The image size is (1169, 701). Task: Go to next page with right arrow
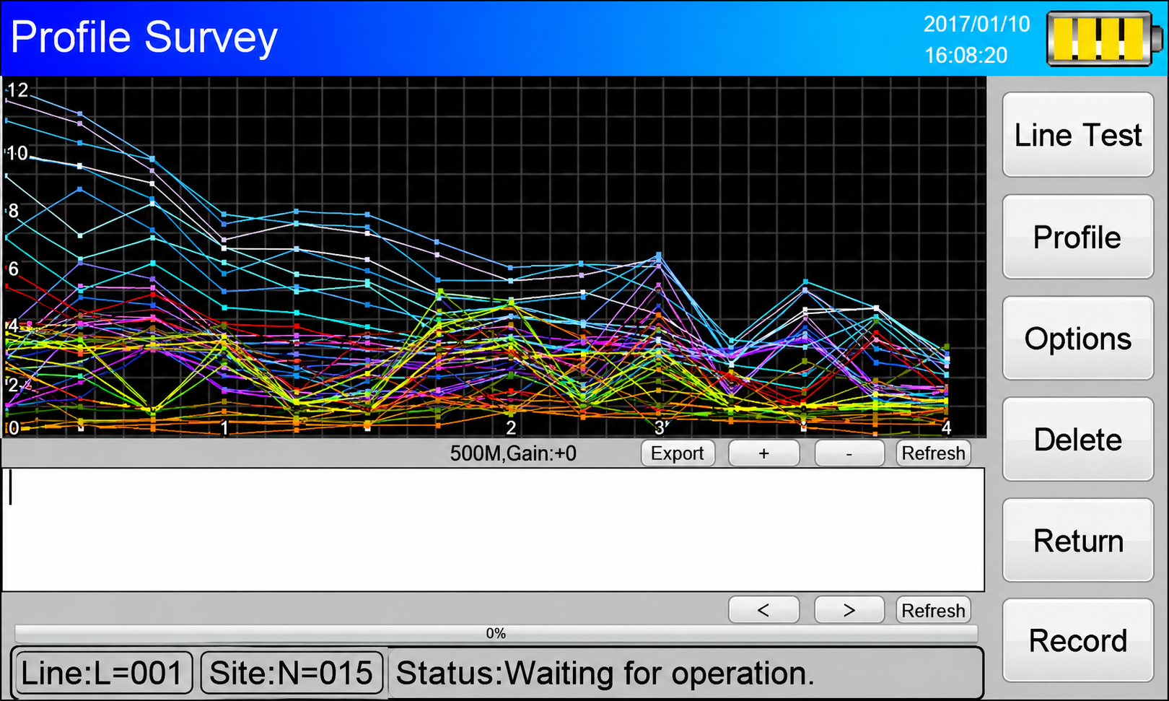(849, 610)
